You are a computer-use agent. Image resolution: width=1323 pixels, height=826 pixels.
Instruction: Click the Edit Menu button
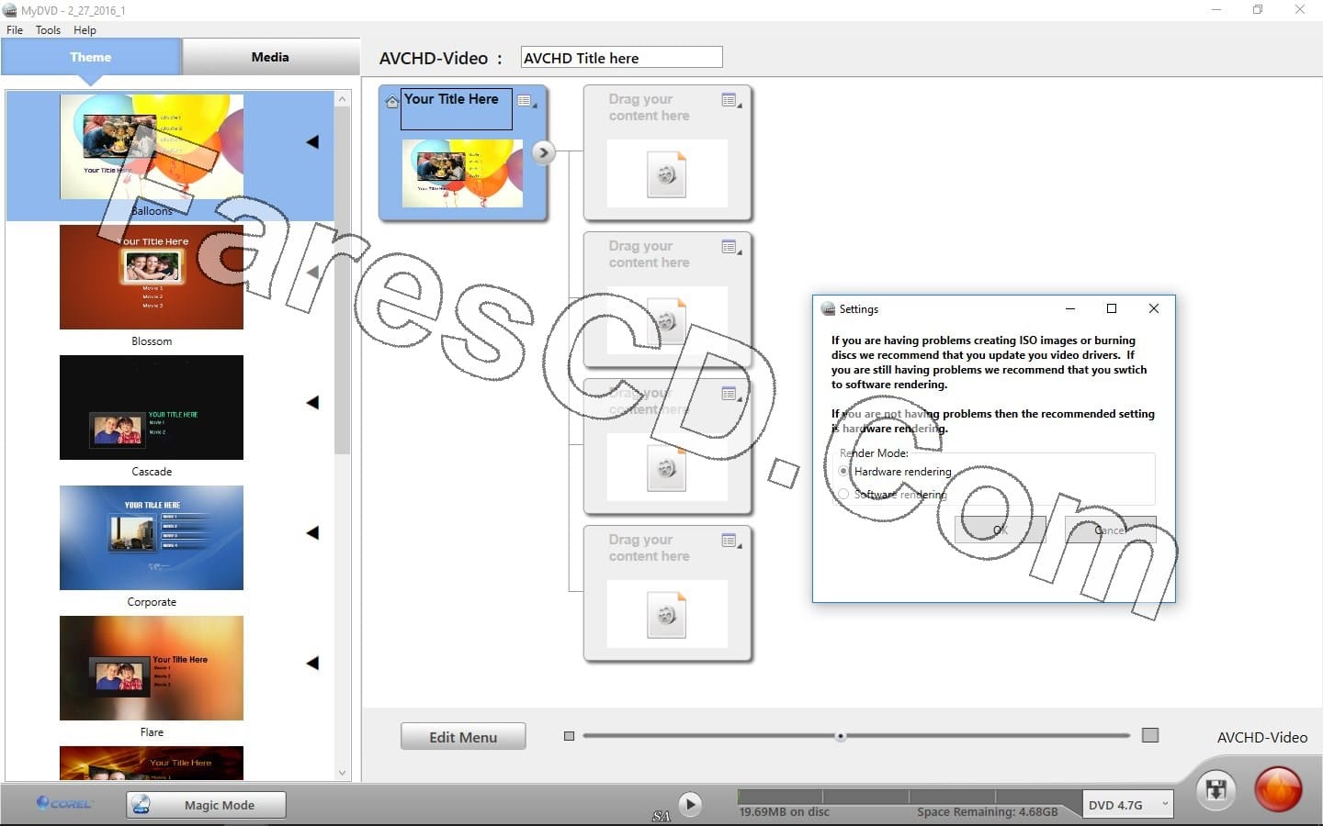[463, 737]
